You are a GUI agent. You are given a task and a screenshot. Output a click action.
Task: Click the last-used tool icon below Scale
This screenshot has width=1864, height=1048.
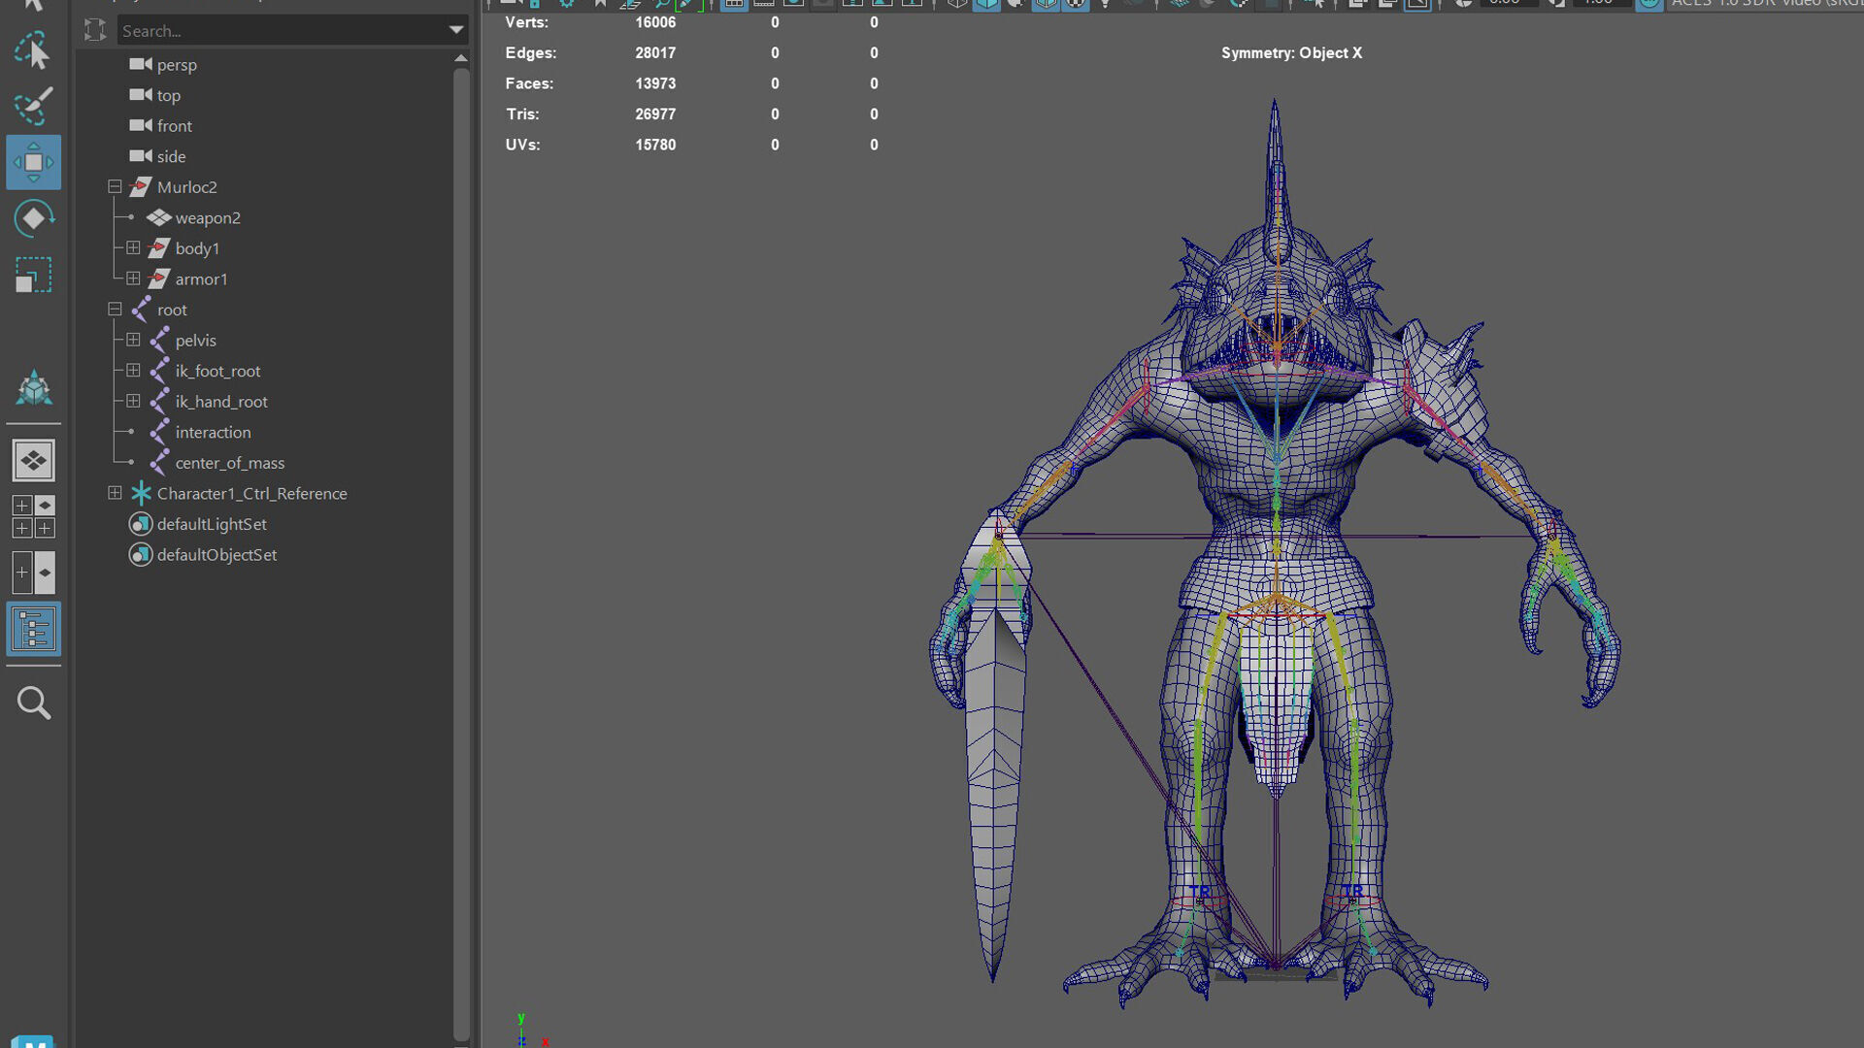(x=33, y=388)
